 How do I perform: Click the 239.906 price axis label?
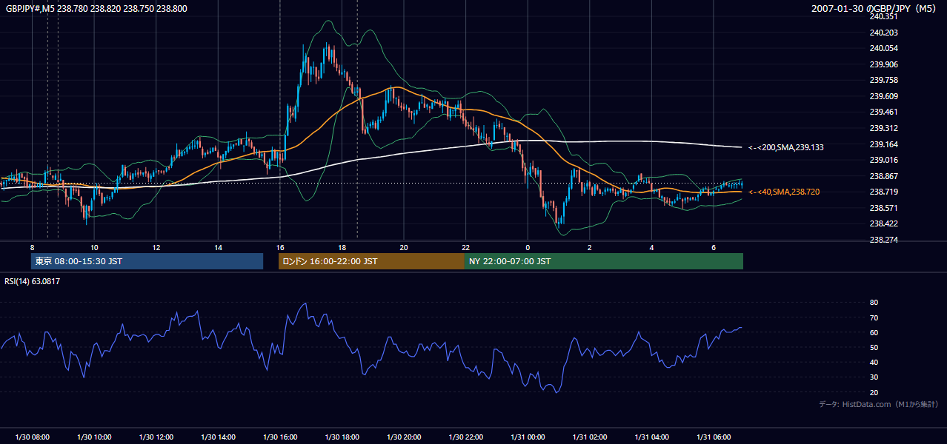[x=885, y=64]
